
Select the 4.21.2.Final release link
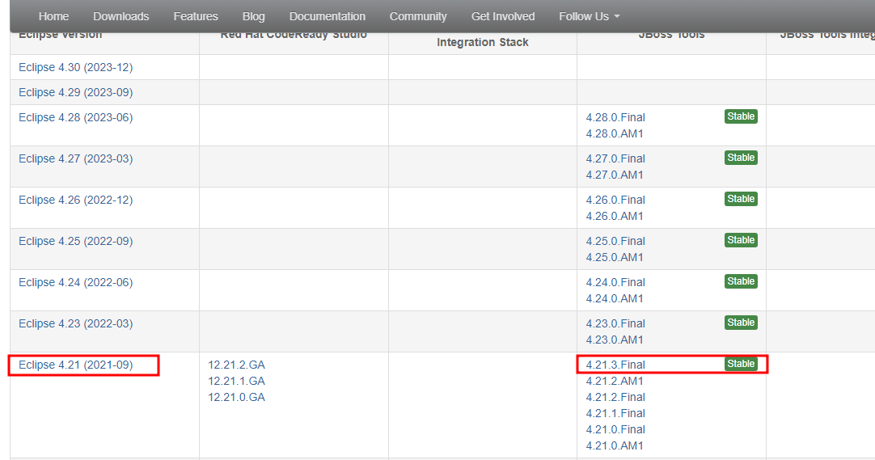point(615,398)
